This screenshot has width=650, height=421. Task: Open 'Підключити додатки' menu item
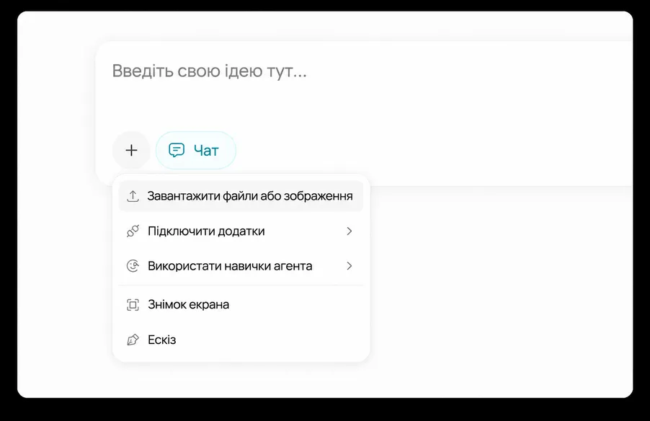point(241,231)
